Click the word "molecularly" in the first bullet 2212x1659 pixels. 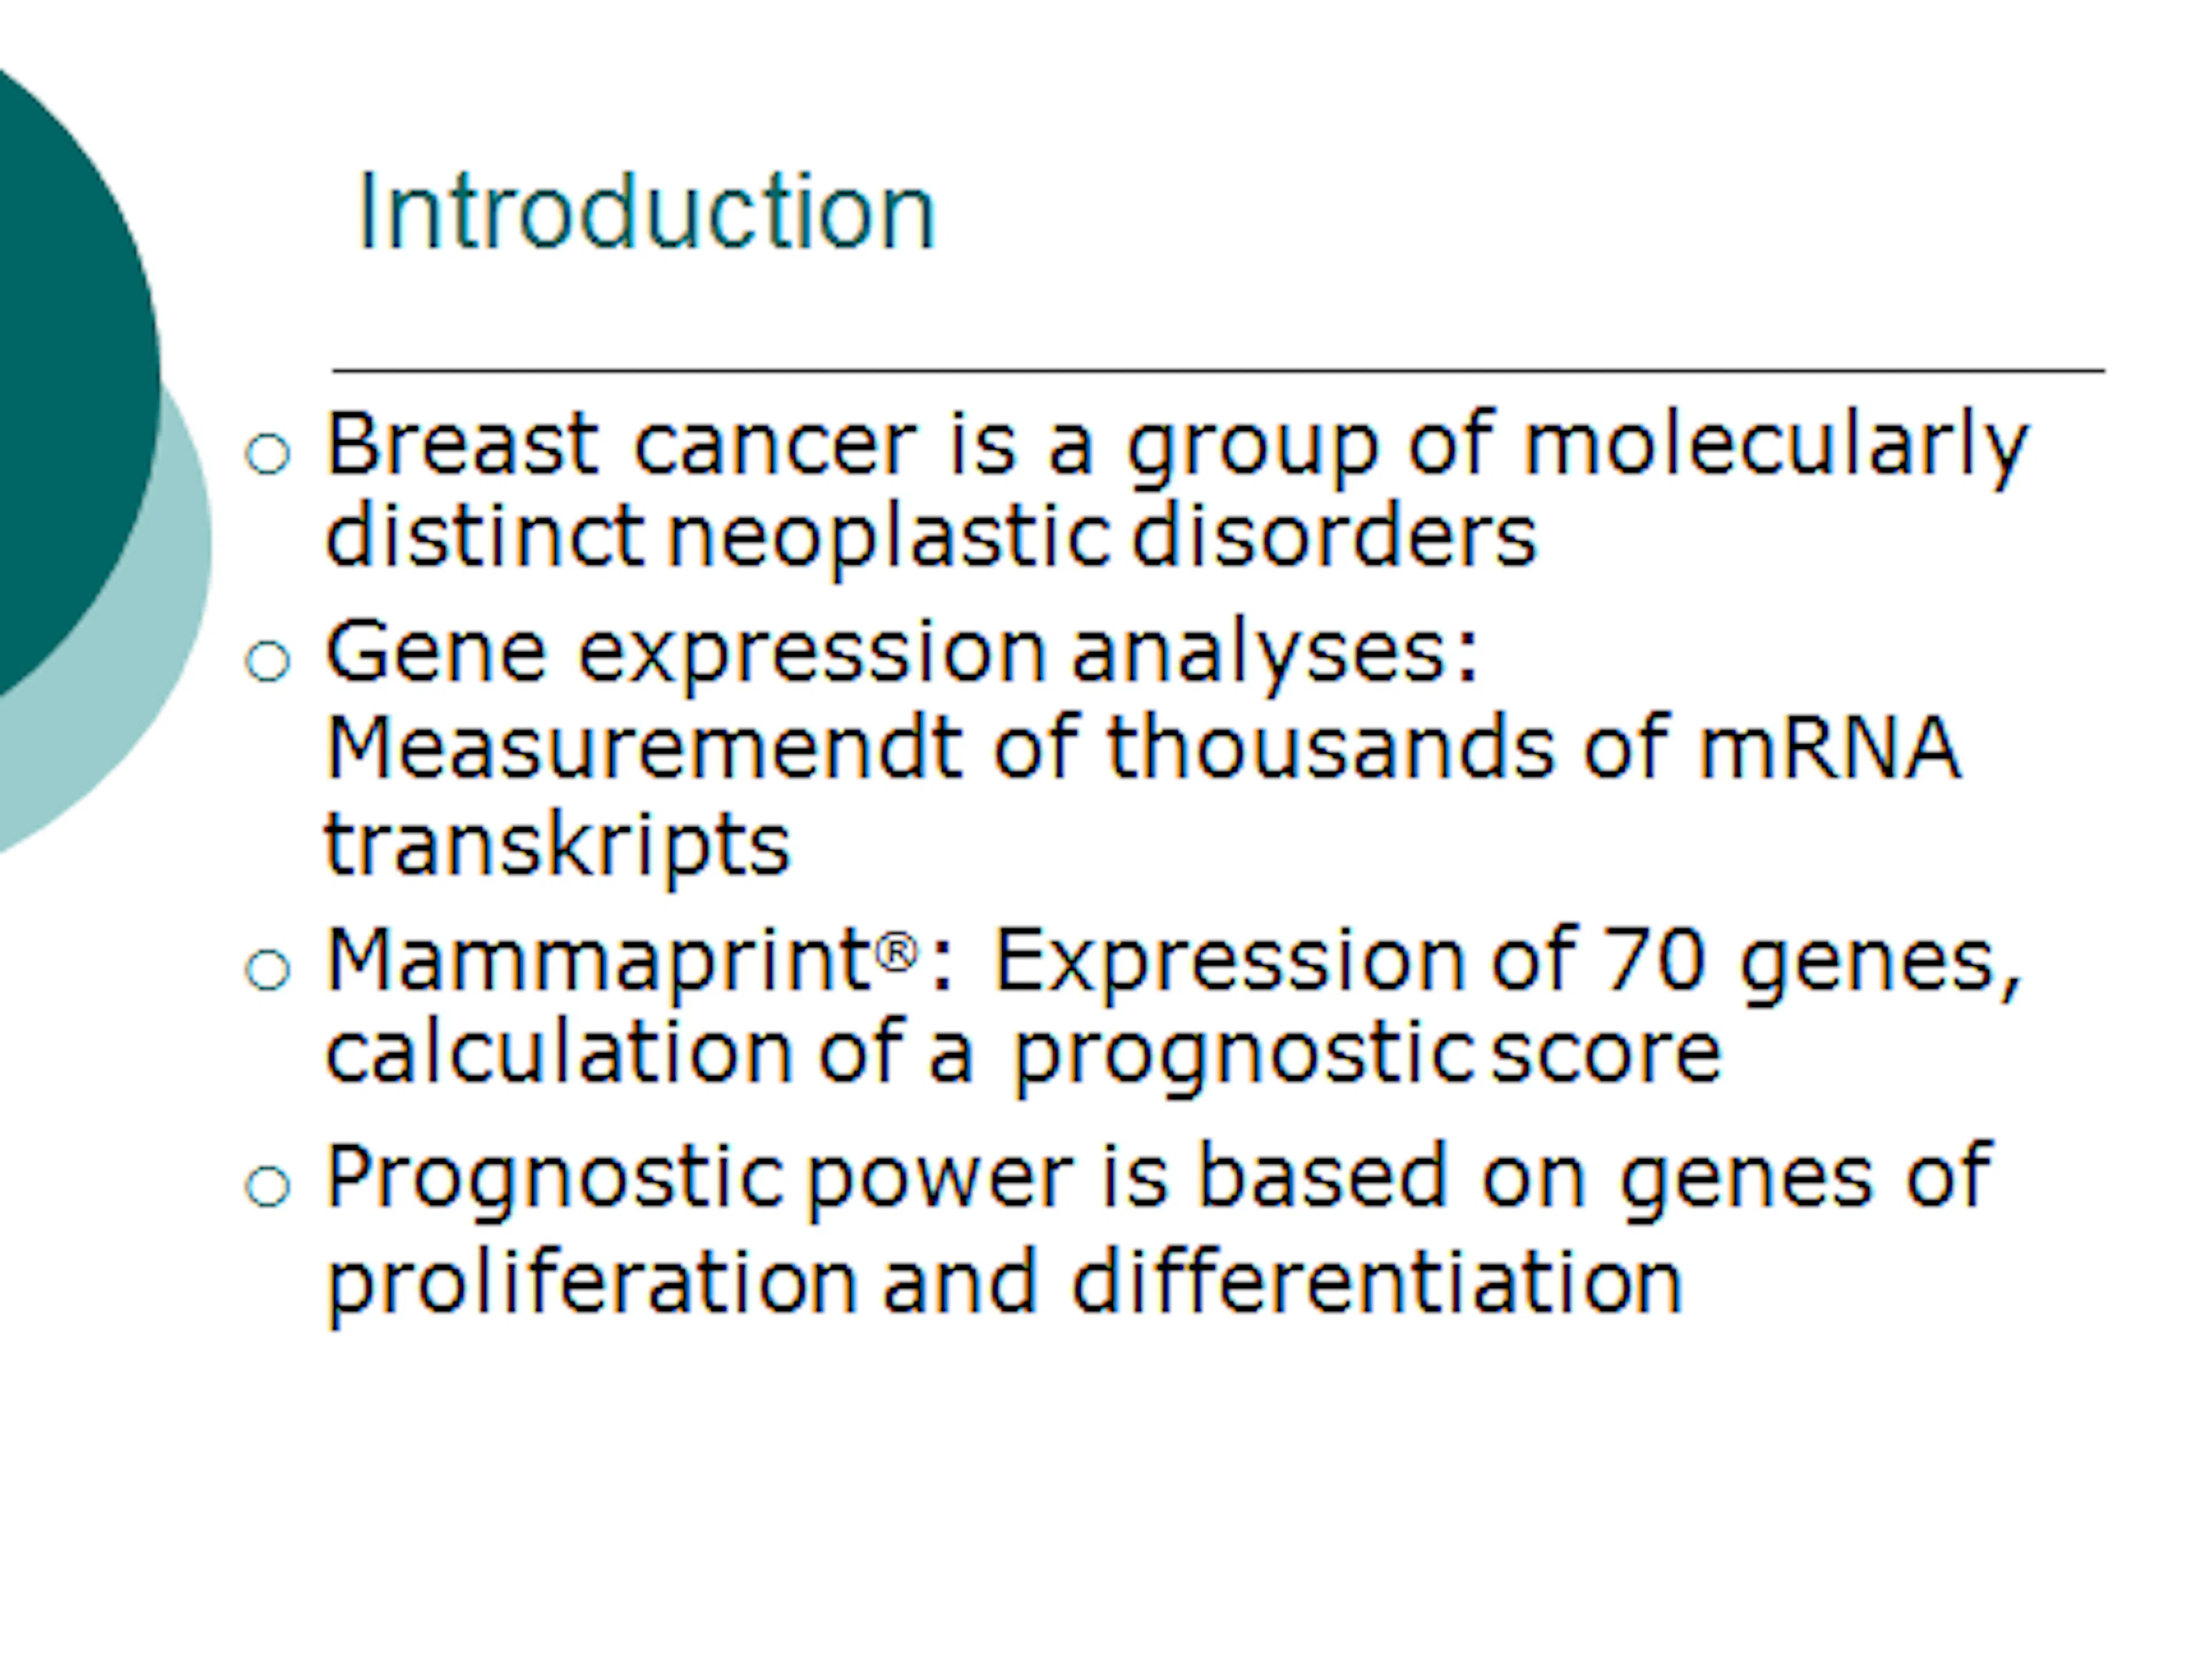pyautogui.click(x=1775, y=446)
